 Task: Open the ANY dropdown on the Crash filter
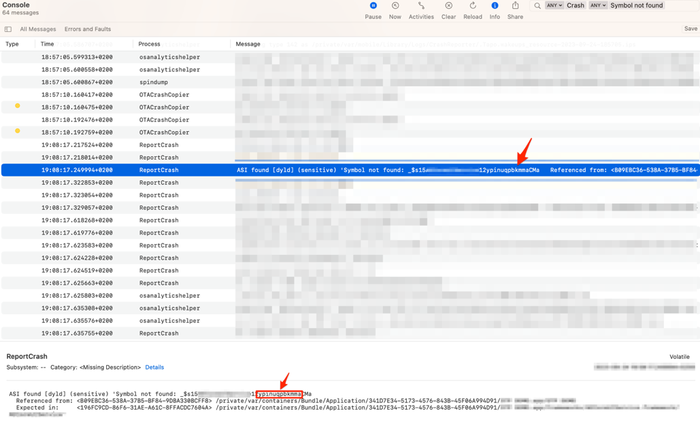point(556,5)
